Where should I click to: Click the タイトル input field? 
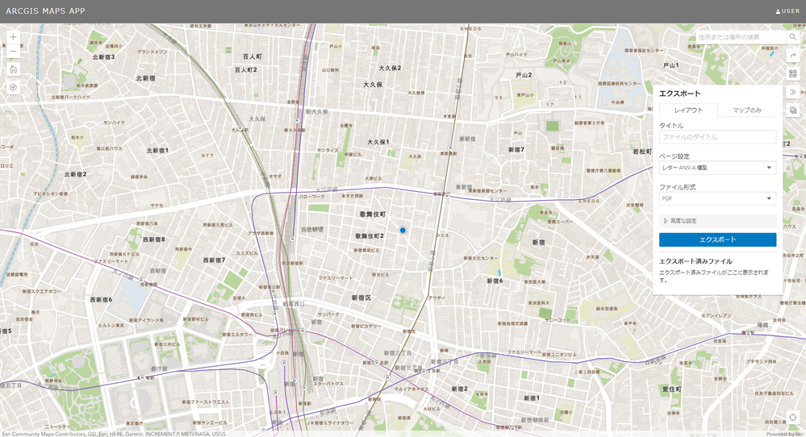pyautogui.click(x=717, y=137)
